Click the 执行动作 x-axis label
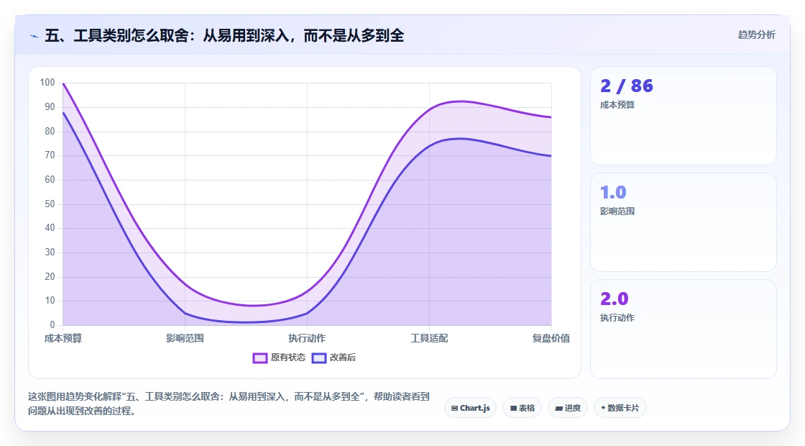Screen dimensions: 805x446 [307, 338]
